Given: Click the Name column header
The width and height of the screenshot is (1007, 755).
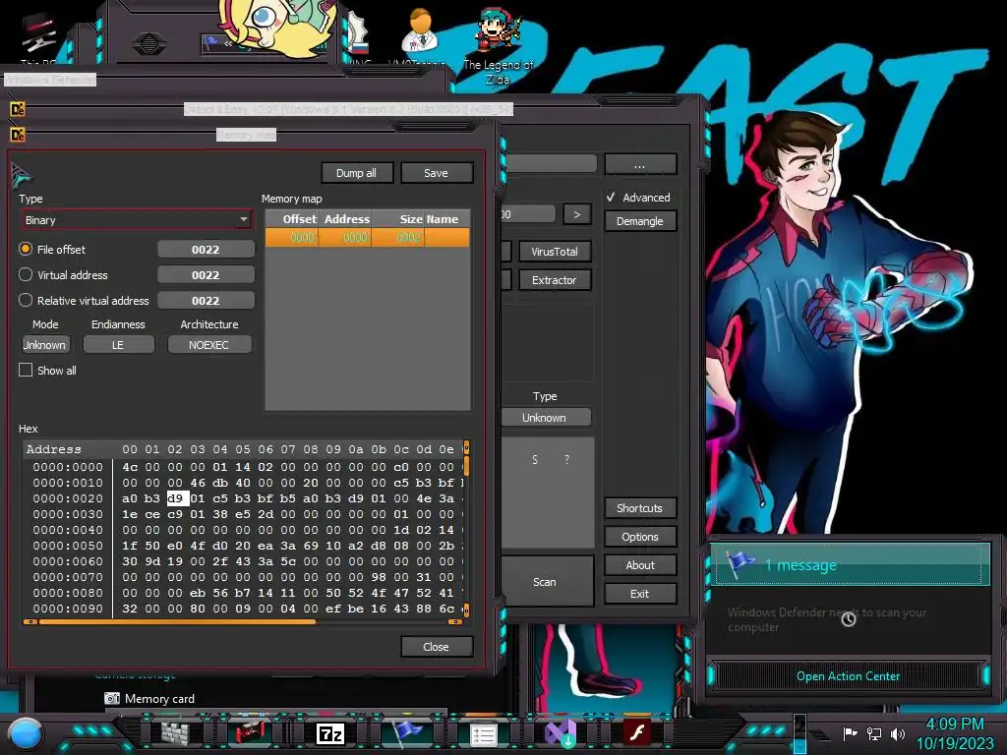Looking at the screenshot, I should [x=447, y=219].
